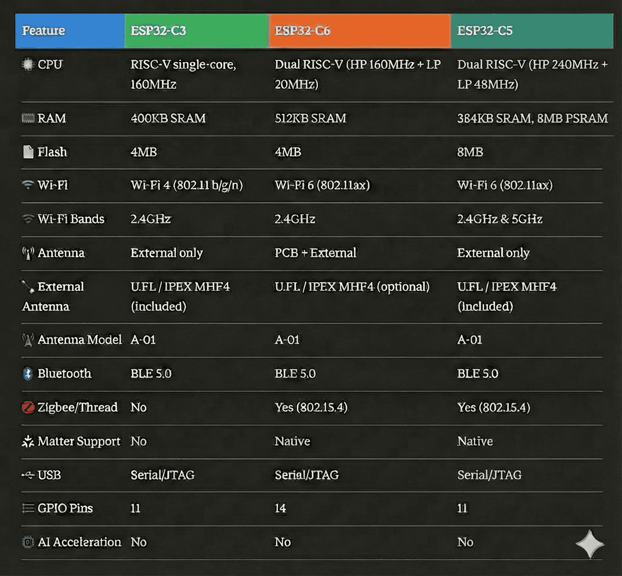Select the blue Feature header cell

[70, 31]
